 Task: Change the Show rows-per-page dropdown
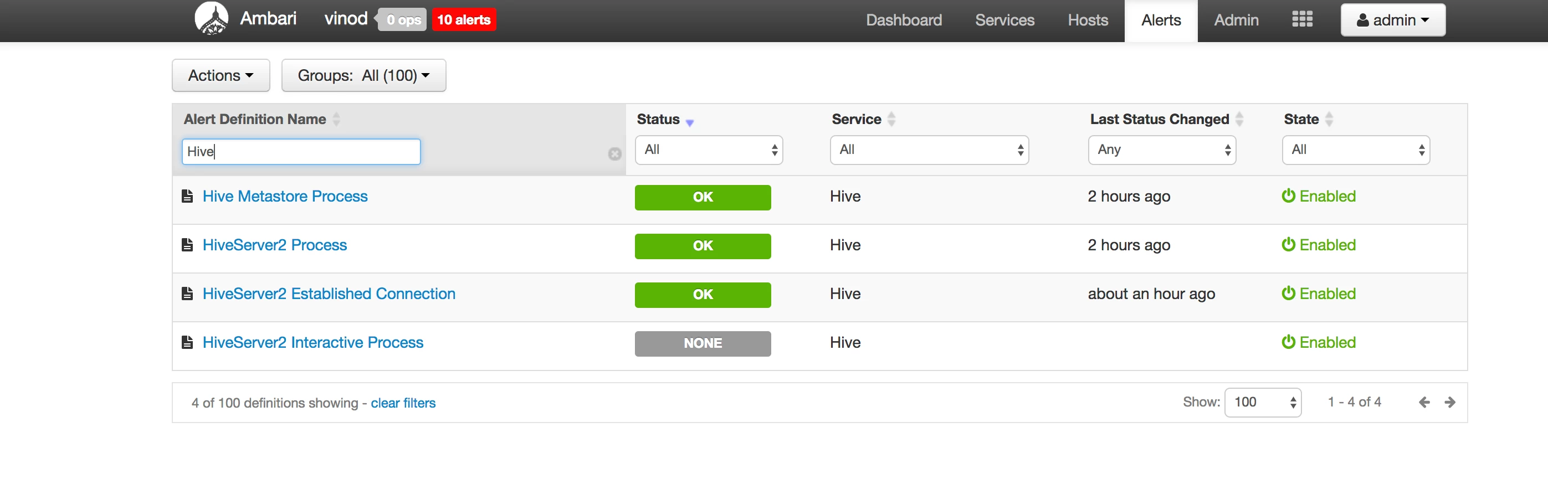click(x=1263, y=403)
